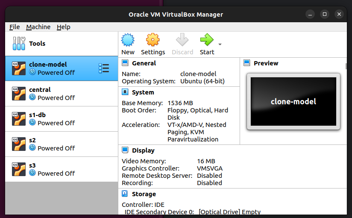Open the Display section heading link
The width and height of the screenshot is (352, 218).
coord(143,150)
